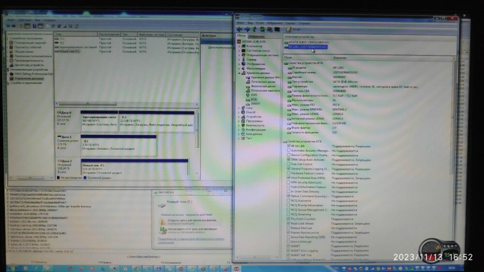Open AIDA64 Файл menu

(240, 23)
